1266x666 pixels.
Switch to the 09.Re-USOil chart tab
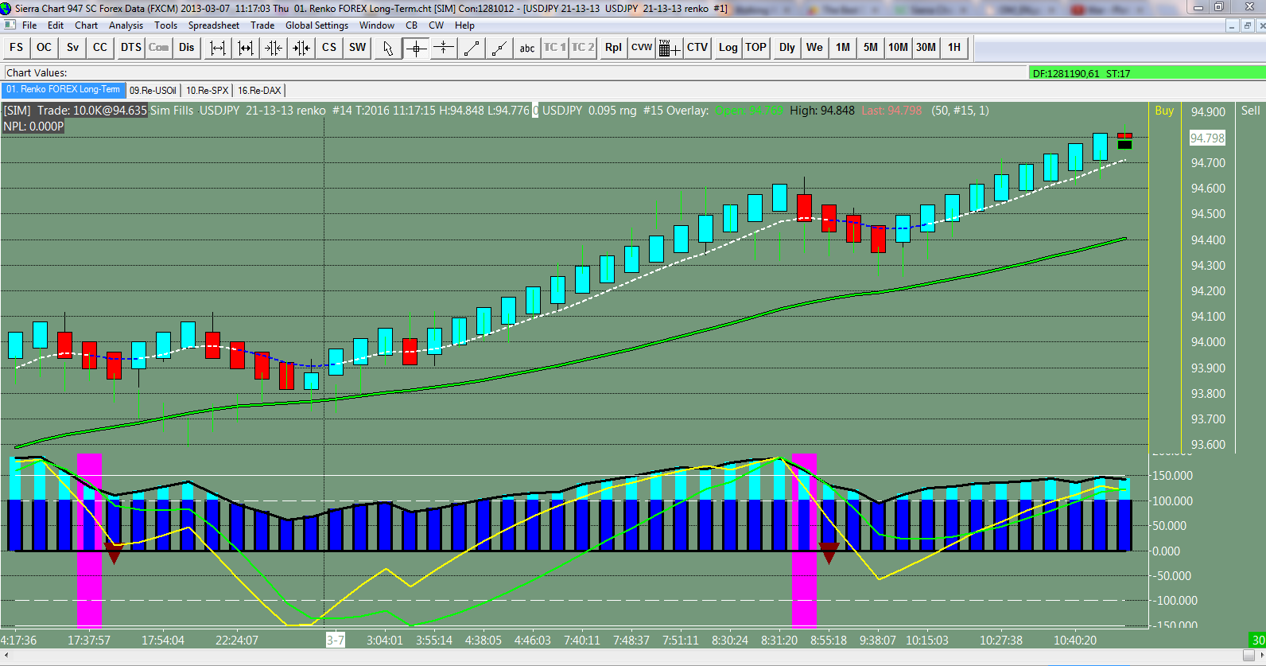tap(153, 91)
